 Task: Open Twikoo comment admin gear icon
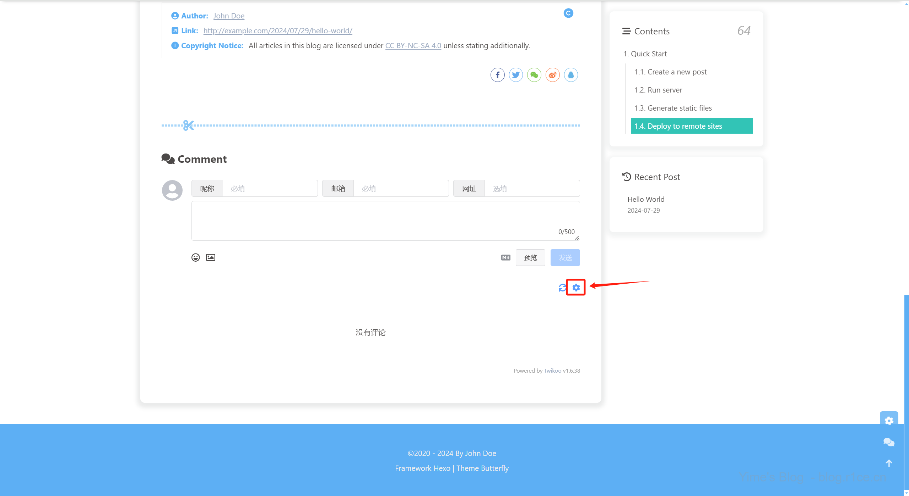click(576, 287)
